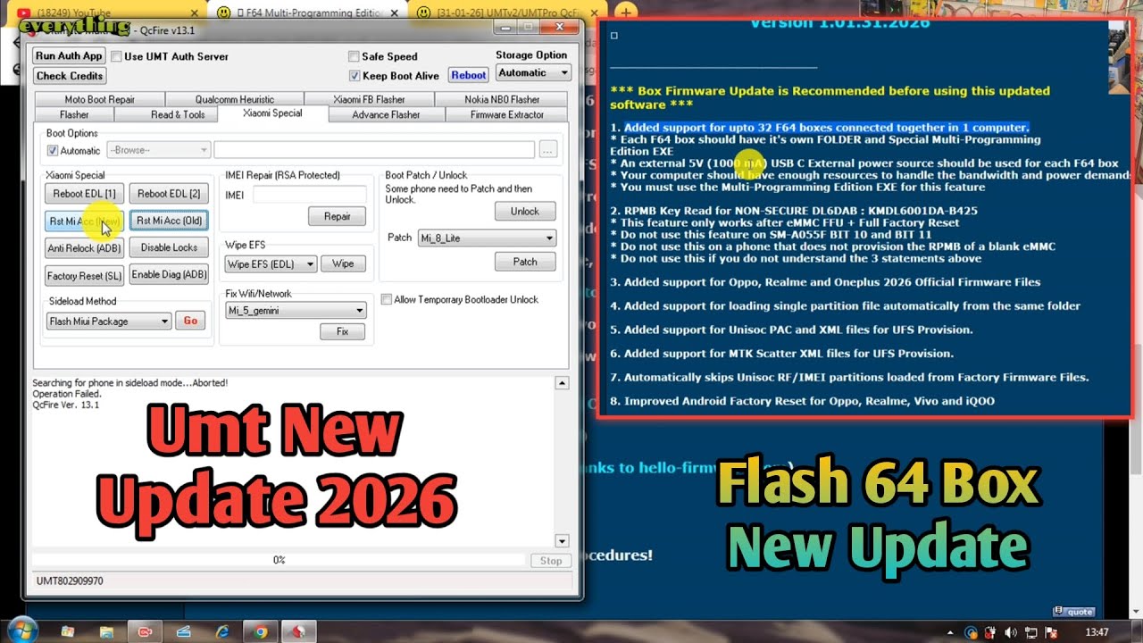This screenshot has height=643, width=1143.
Task: Click the disabled Stop button
Action: pyautogui.click(x=551, y=561)
